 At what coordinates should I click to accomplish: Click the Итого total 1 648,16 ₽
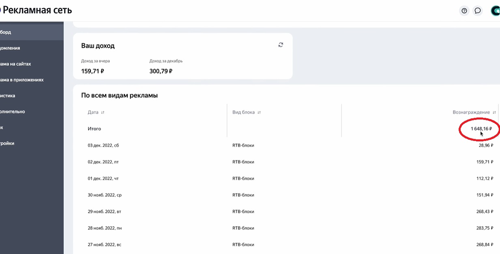point(481,129)
